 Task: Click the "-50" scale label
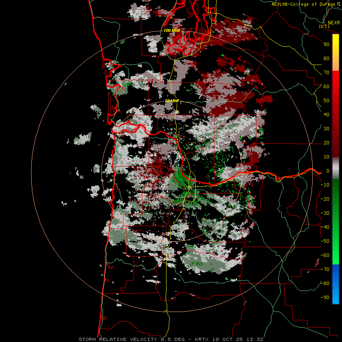coord(325,241)
